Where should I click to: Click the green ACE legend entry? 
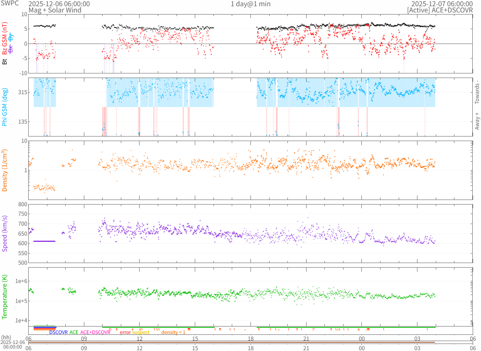(74, 332)
